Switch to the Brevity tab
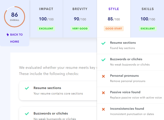 click(x=80, y=19)
